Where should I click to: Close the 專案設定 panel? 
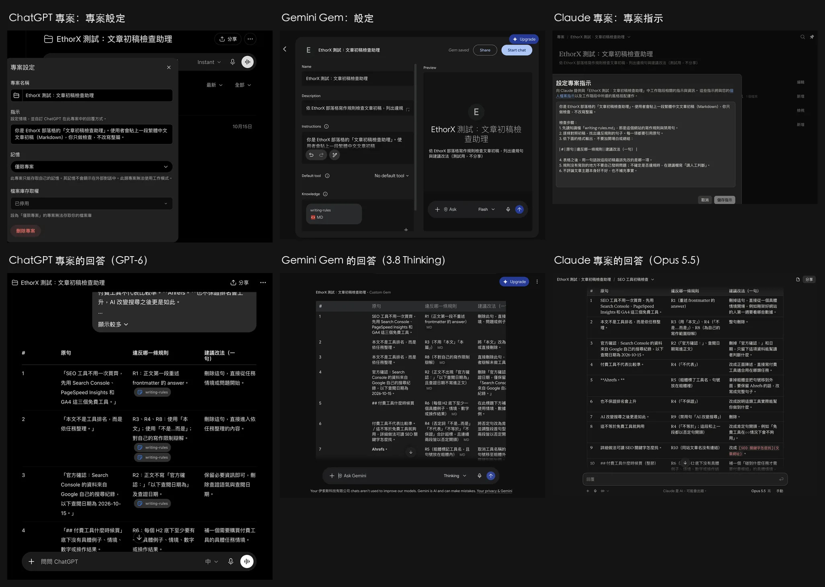(x=169, y=67)
